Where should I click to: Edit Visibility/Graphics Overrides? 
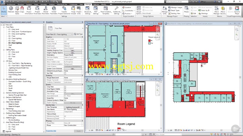click(73, 50)
